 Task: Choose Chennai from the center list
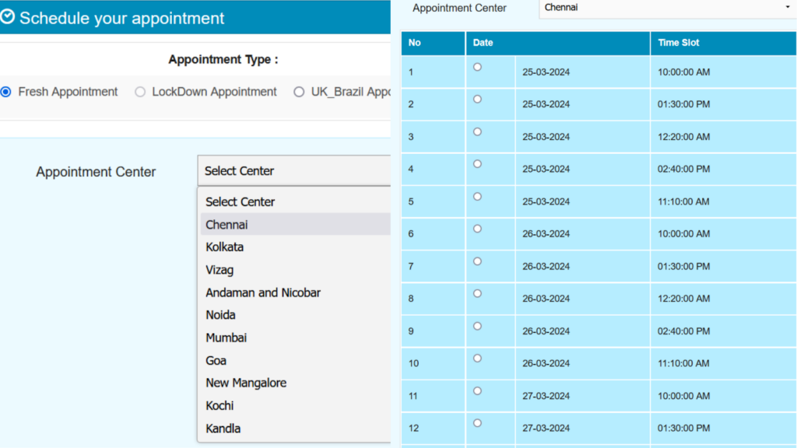click(x=227, y=225)
